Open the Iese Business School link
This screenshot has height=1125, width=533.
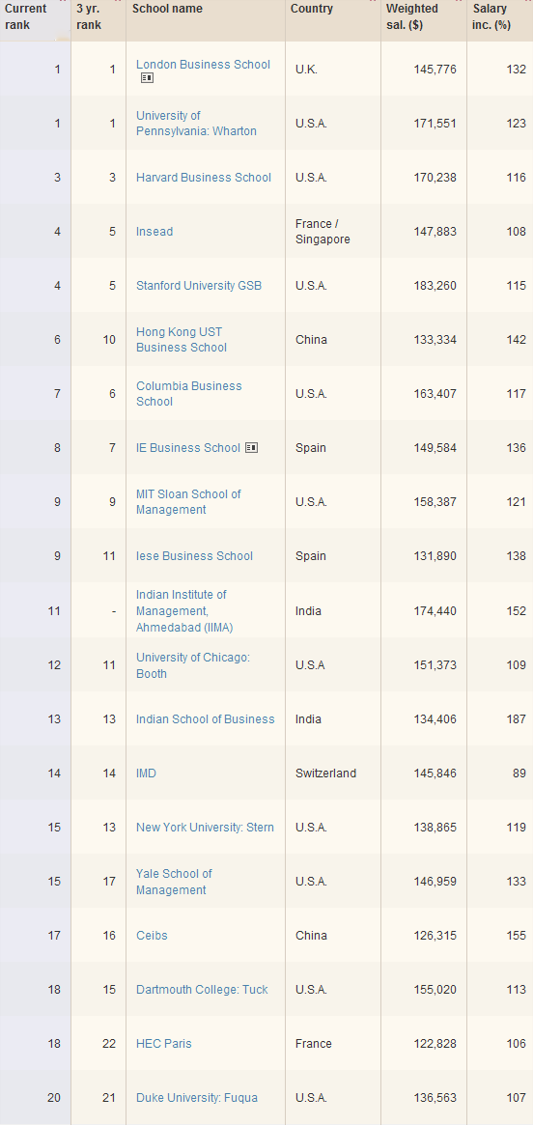pos(194,556)
